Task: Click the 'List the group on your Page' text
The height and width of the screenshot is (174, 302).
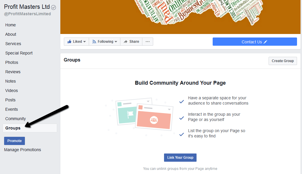Action: point(216,133)
